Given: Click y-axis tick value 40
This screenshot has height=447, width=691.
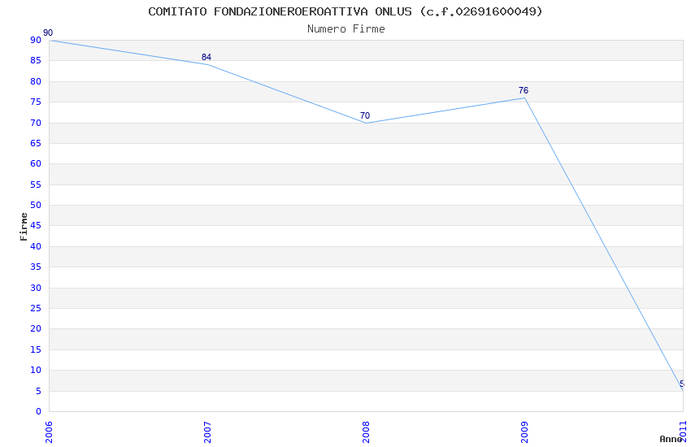Looking at the screenshot, I should pos(36,246).
